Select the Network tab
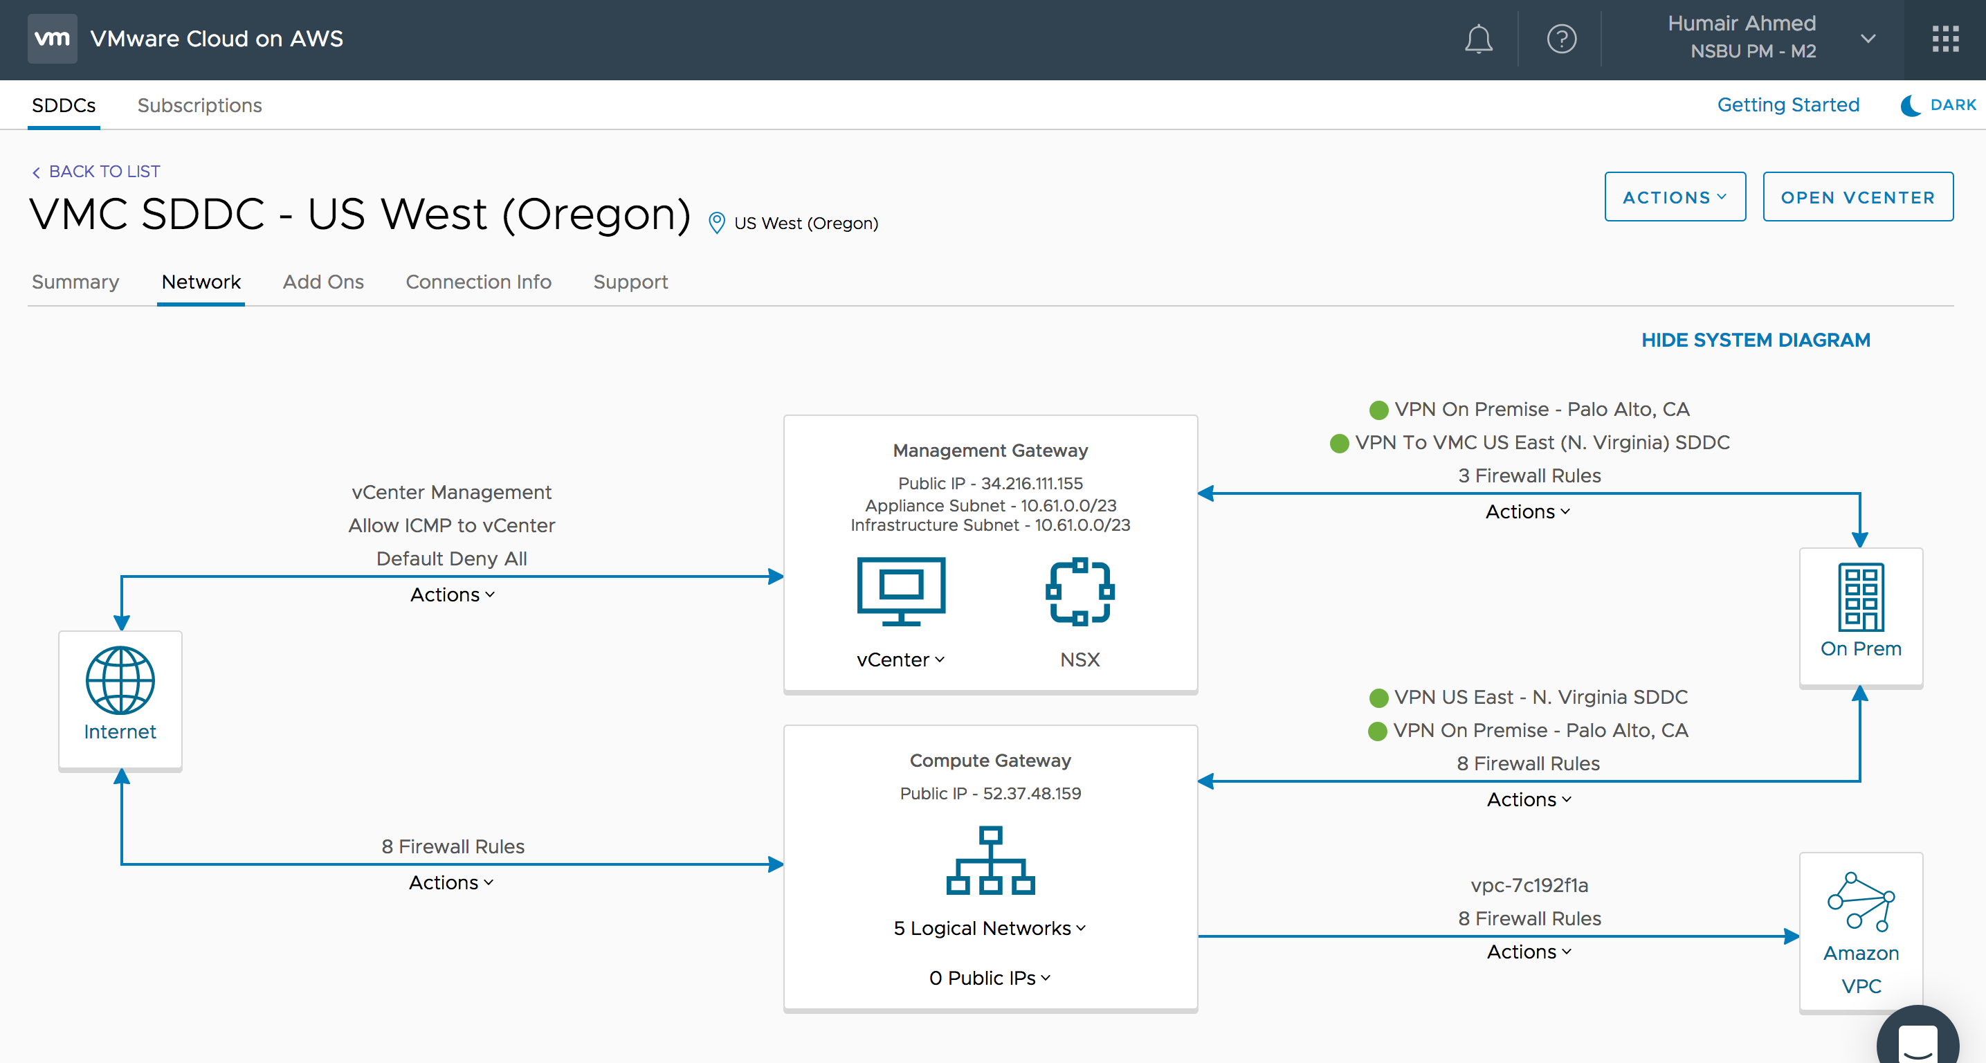 click(201, 282)
